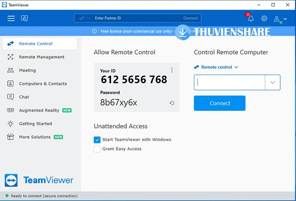Focus the Enter Partner ID field
The image size is (296, 201).
(x=138, y=18)
